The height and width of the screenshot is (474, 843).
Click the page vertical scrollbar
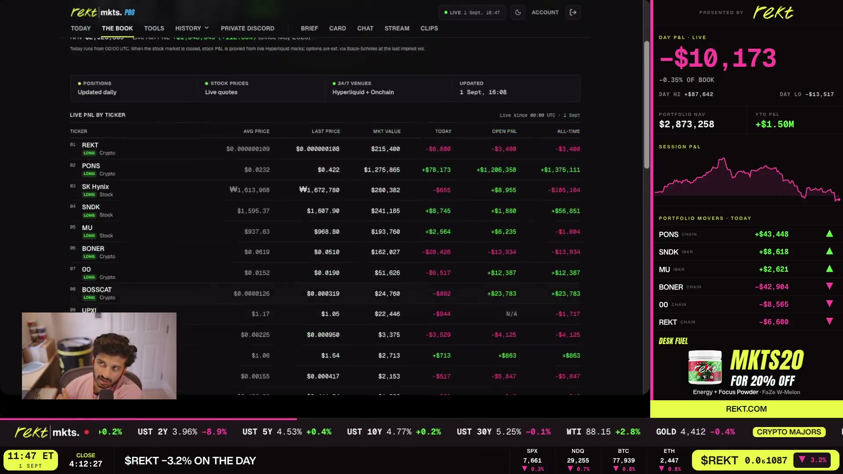coord(646,104)
